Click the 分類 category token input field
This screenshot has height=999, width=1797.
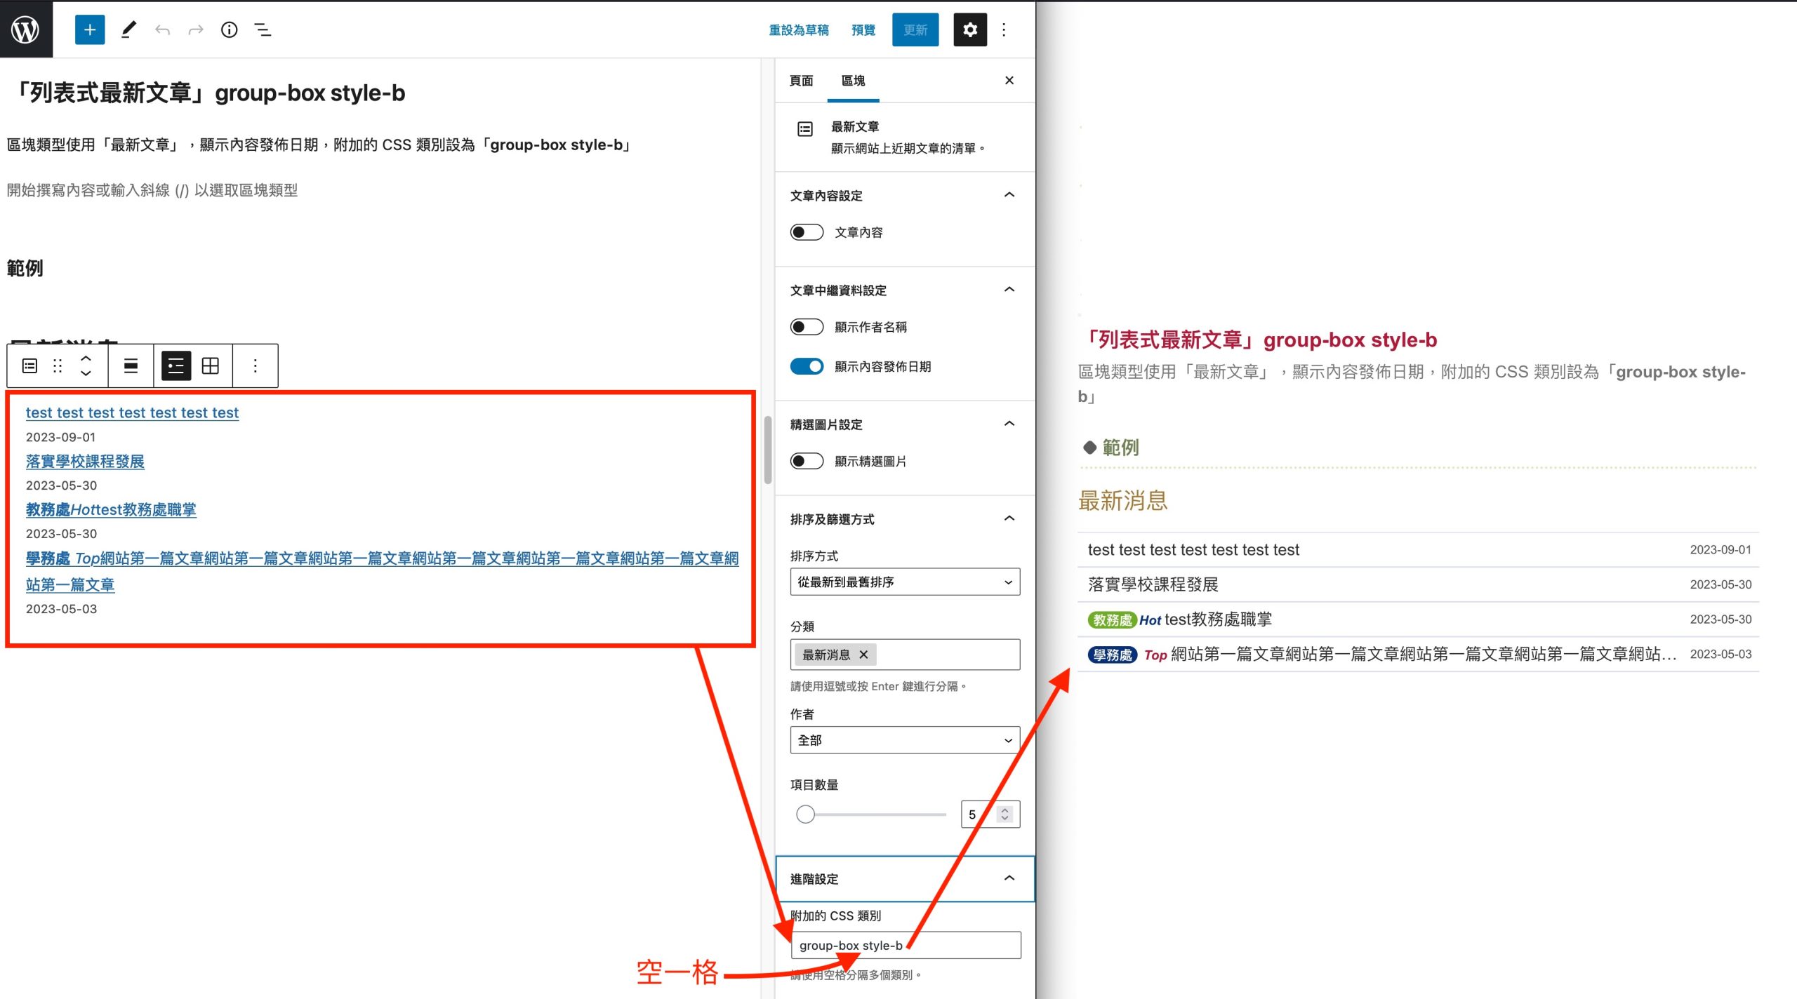click(906, 655)
